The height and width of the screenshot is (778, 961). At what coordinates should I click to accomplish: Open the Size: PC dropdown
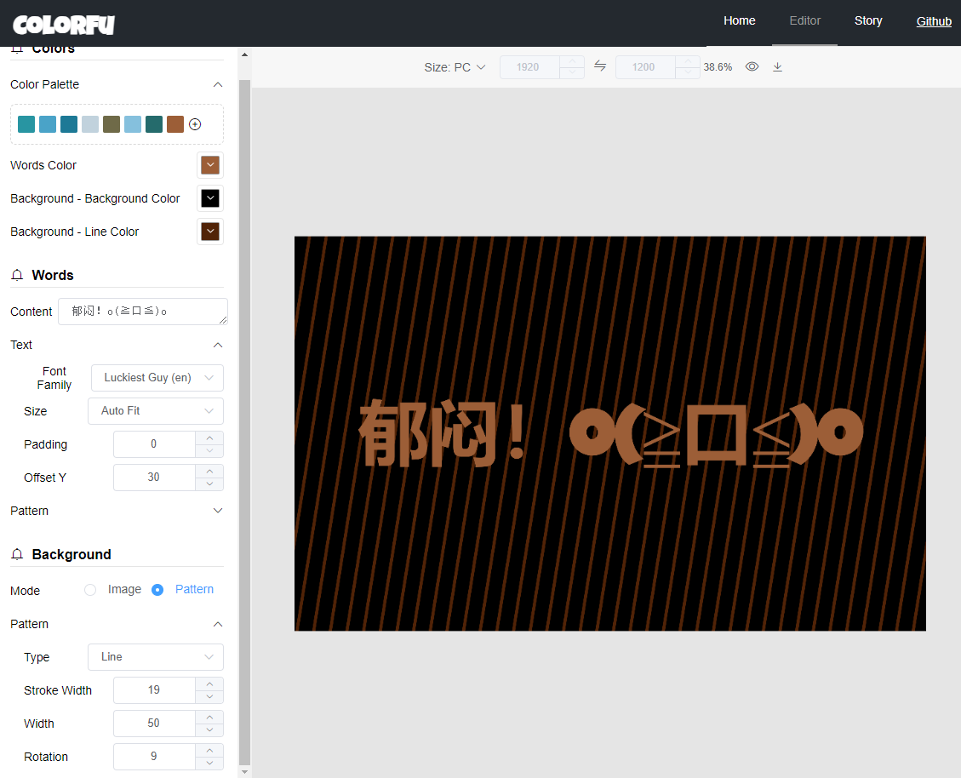coord(455,67)
